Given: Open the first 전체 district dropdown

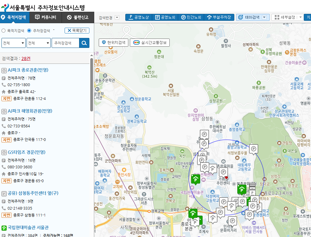Looking at the screenshot, I should click(14, 43).
